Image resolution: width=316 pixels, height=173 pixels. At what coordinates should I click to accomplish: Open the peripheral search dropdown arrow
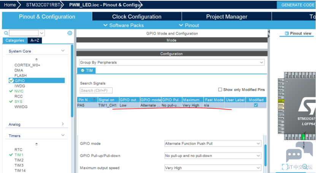[x=41, y=33]
